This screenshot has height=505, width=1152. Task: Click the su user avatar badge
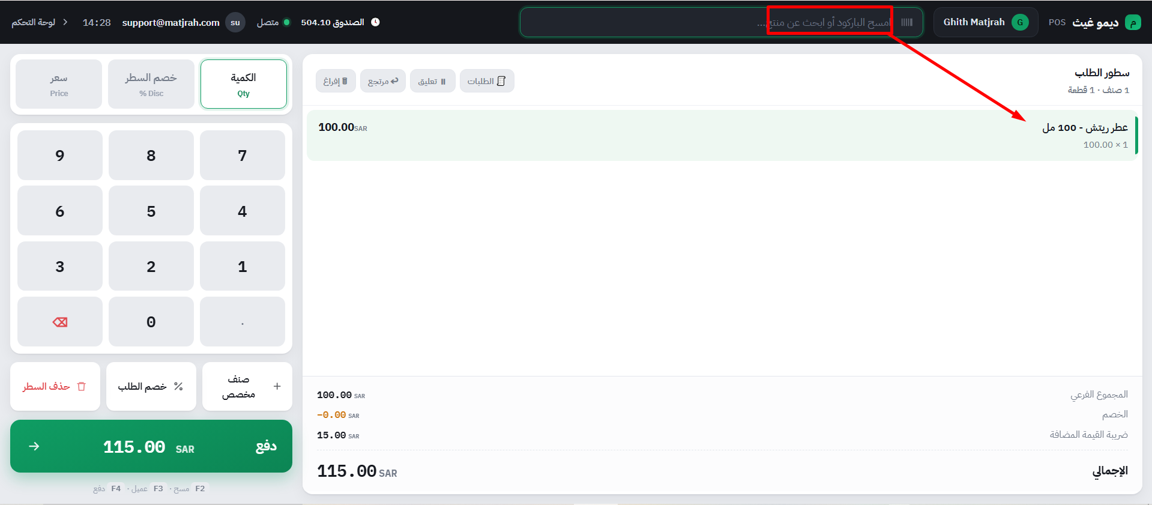coord(235,22)
